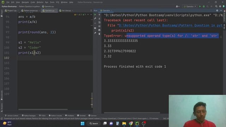The width and height of the screenshot is (226, 127).
Task: Click the restore layout icon in Run panel
Action: [95, 28]
